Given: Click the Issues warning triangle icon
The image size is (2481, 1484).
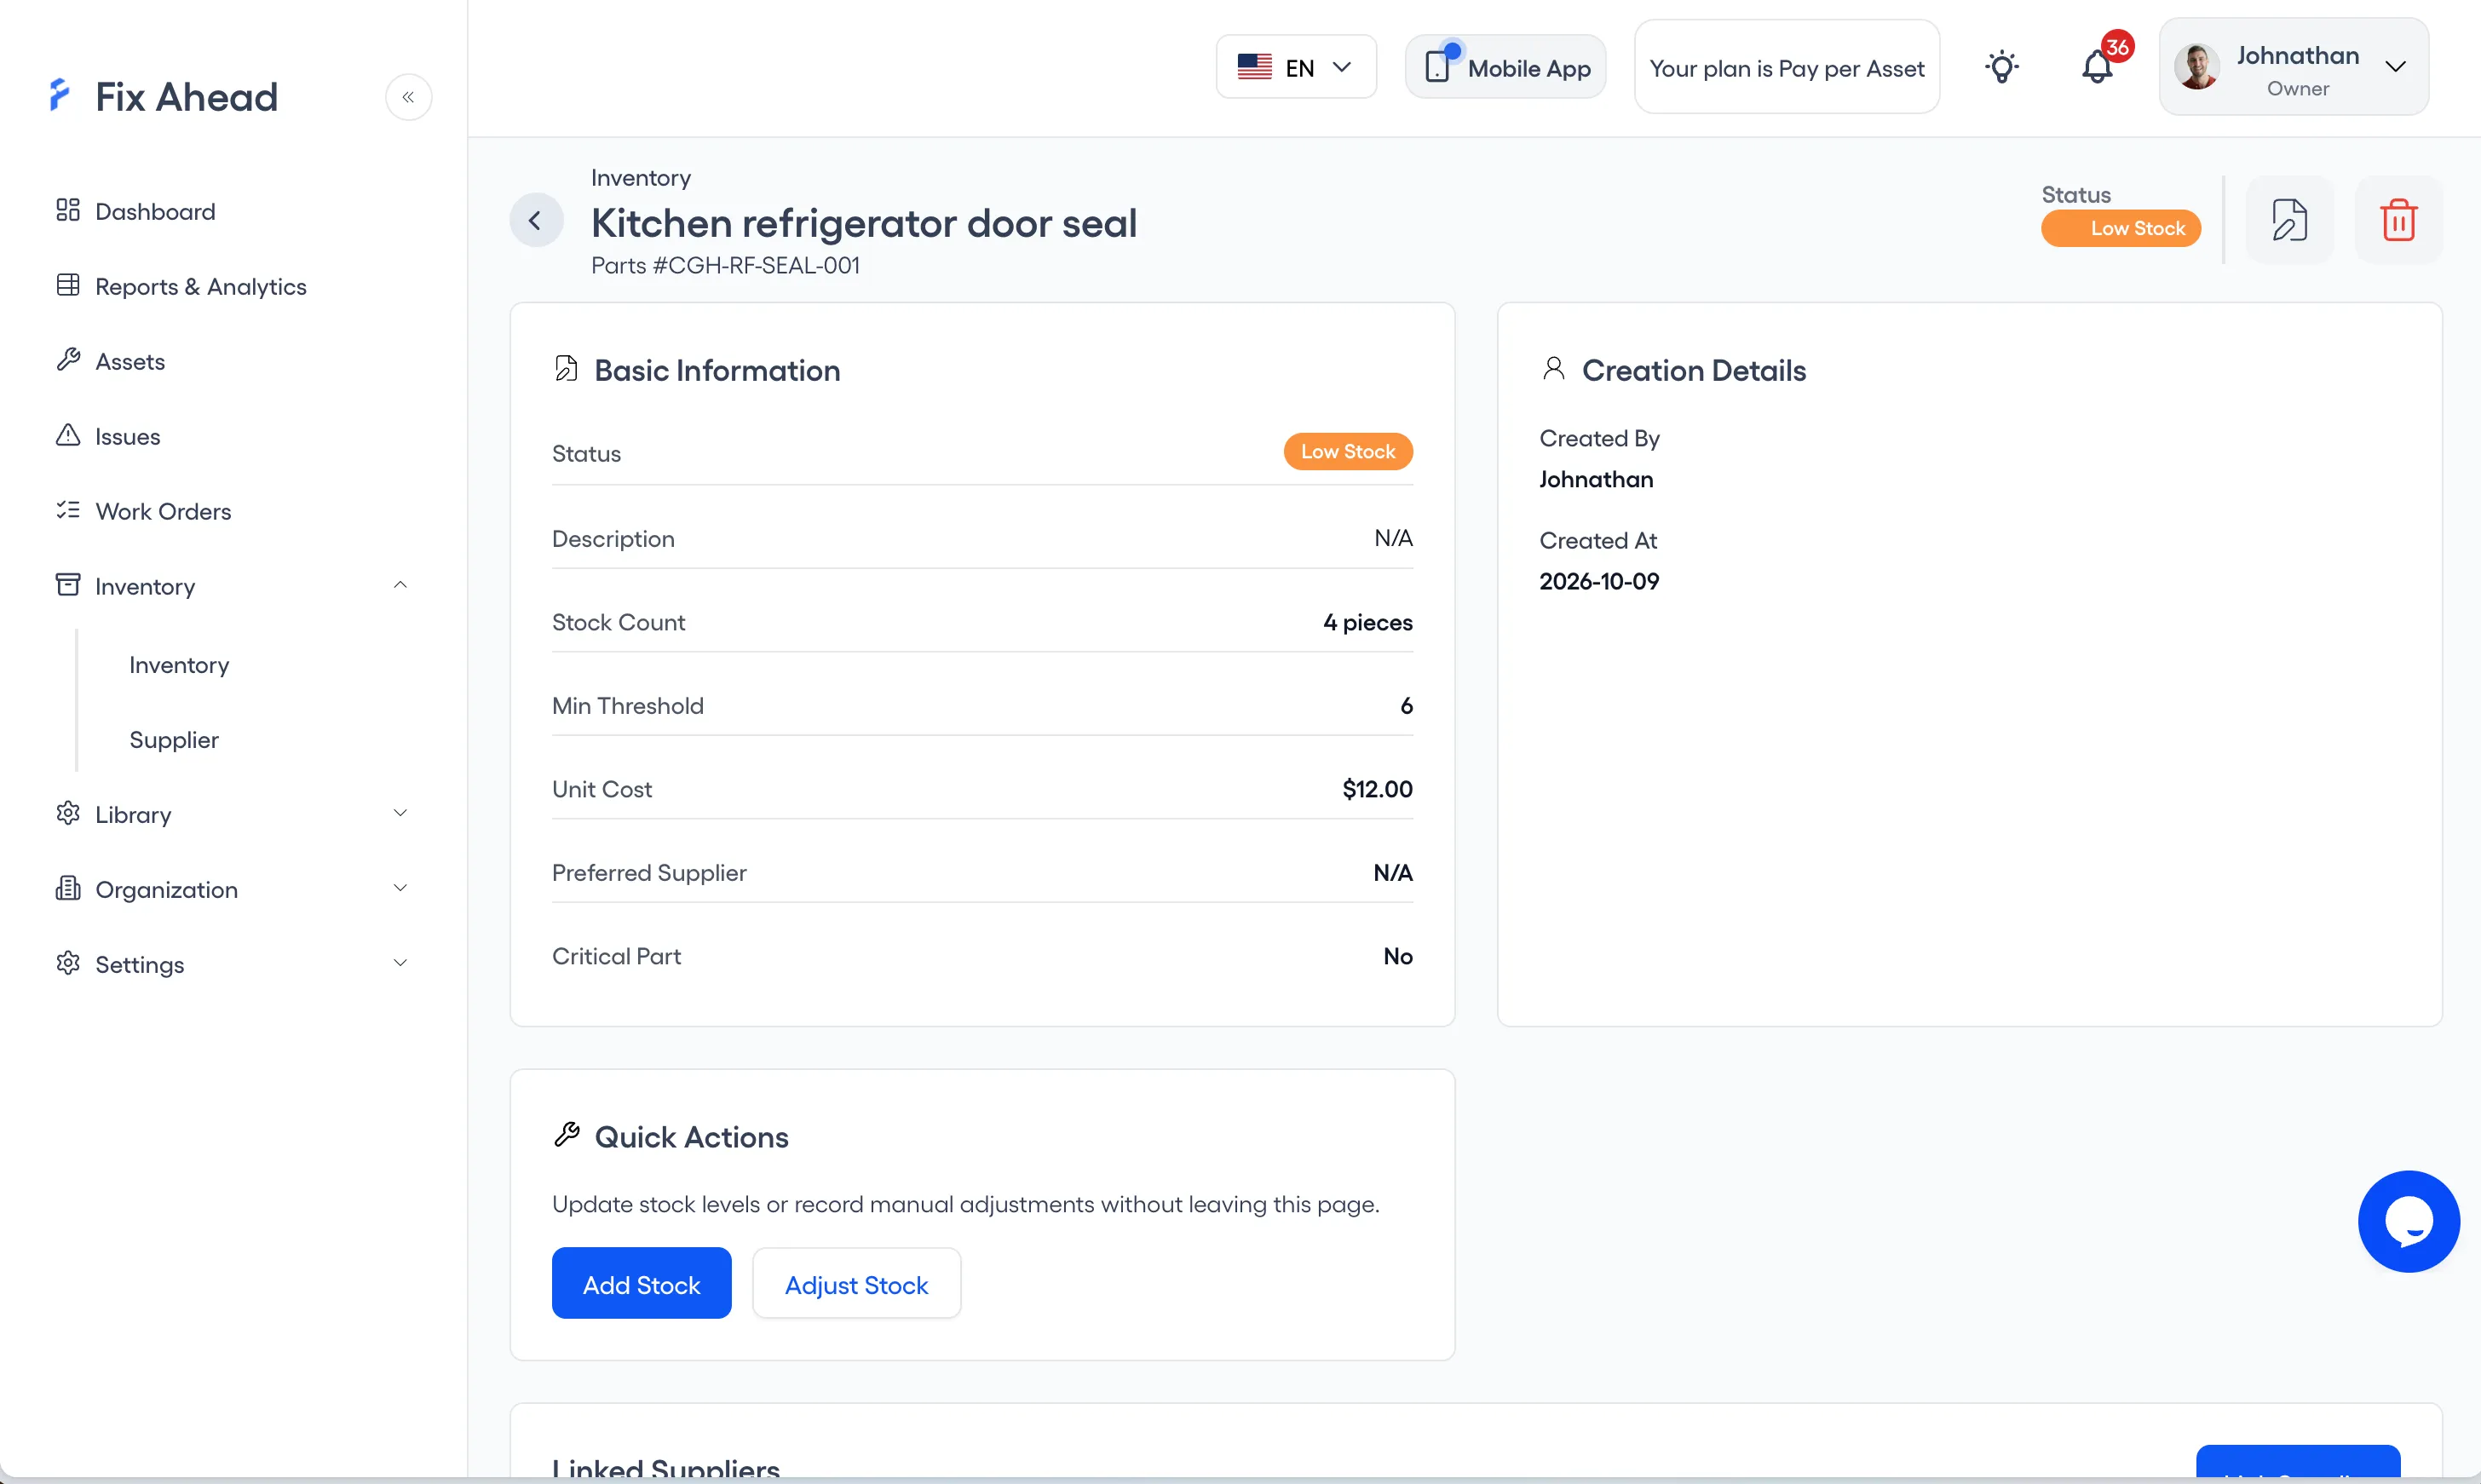Looking at the screenshot, I should point(68,435).
